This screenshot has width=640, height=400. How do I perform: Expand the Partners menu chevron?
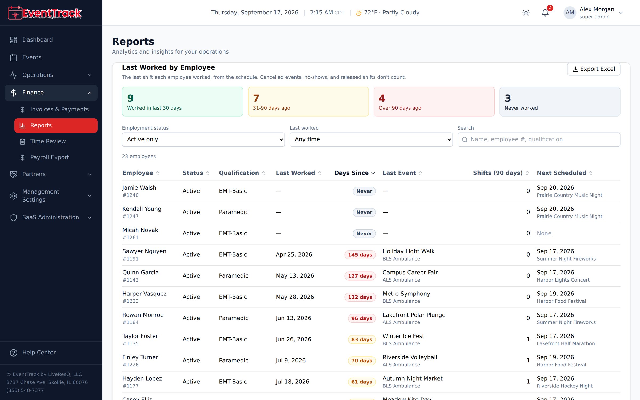(x=90, y=174)
